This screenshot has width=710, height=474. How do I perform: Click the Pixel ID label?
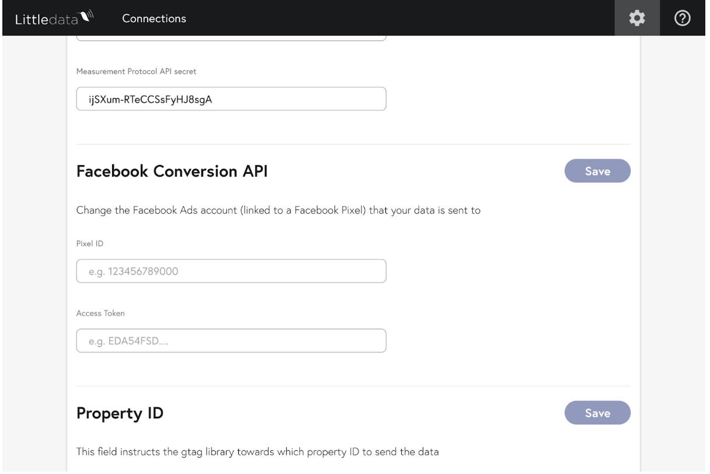[x=90, y=243]
